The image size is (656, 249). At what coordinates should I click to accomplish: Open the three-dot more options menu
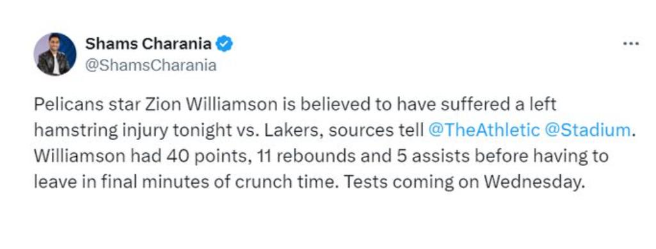[x=630, y=44]
